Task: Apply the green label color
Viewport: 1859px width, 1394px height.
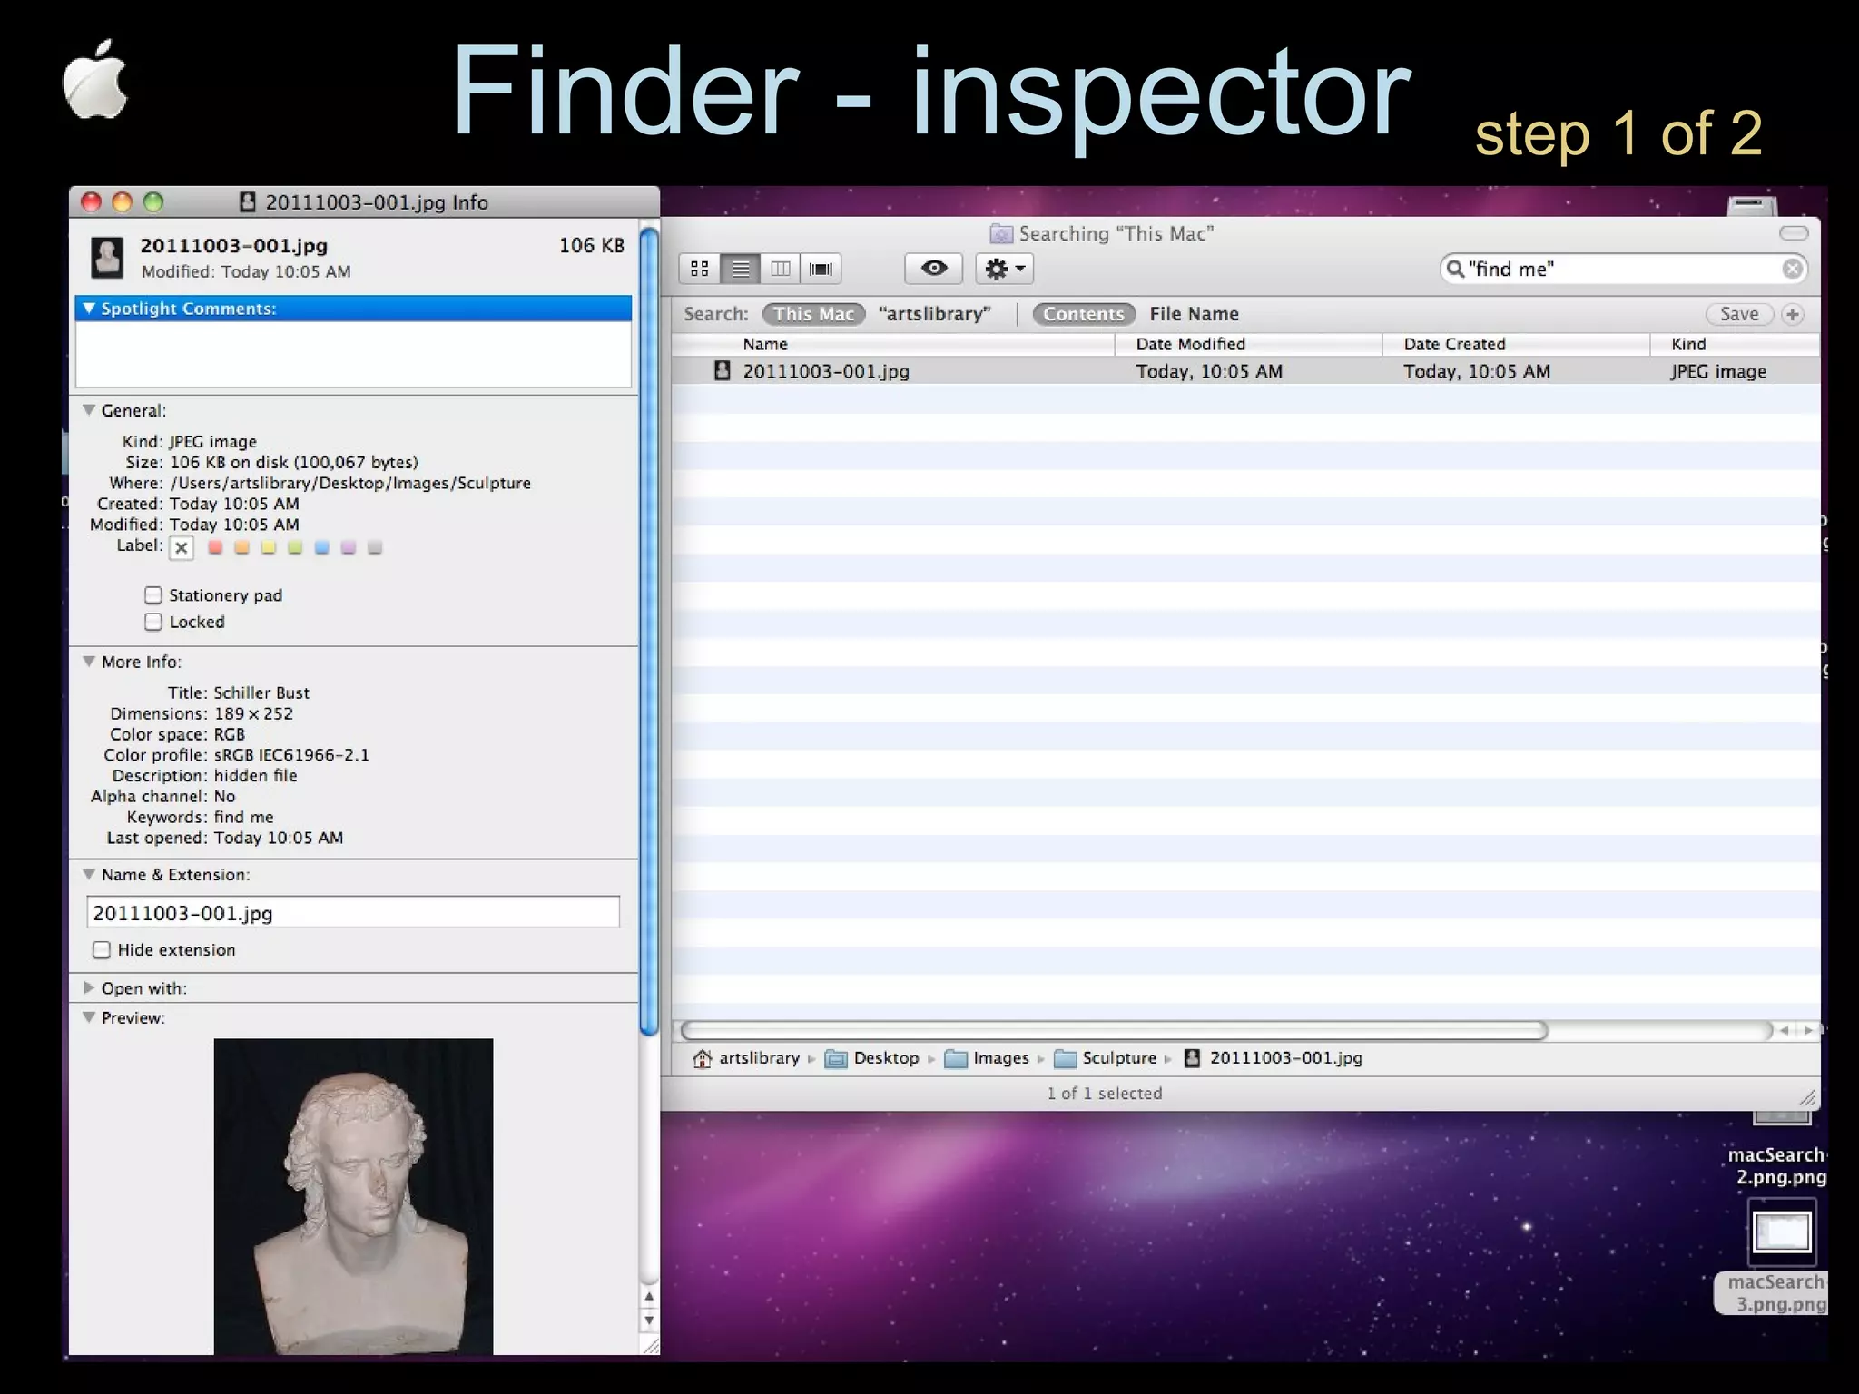Action: 295,547
